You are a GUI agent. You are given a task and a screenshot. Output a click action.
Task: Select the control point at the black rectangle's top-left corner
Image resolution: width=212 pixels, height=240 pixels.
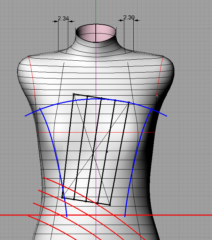pyautogui.click(x=74, y=94)
